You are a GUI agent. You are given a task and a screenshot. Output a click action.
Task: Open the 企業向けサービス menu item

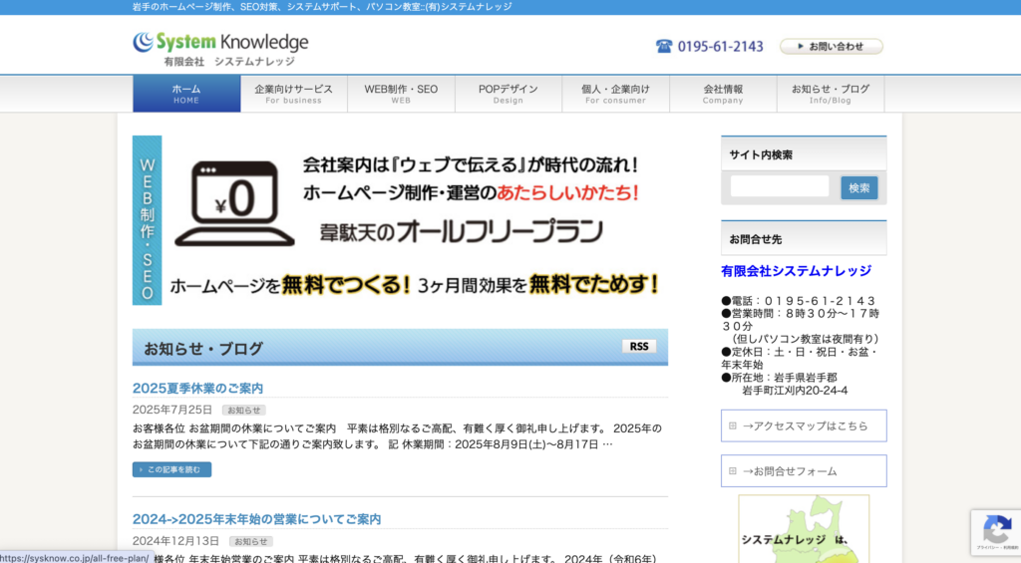[x=293, y=94]
